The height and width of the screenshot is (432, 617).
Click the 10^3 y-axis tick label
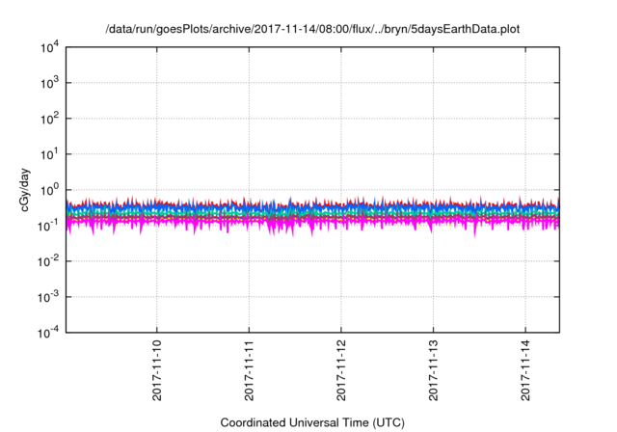(50, 83)
